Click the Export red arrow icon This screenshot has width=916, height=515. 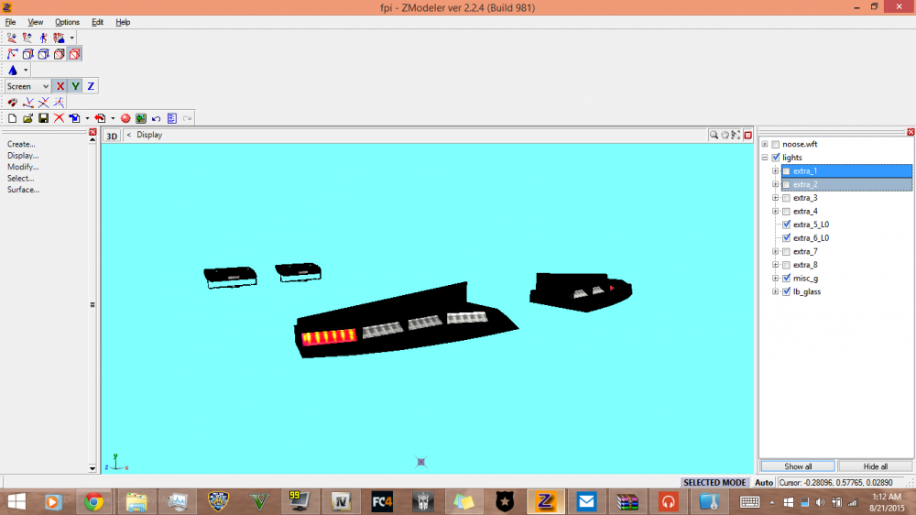(x=100, y=118)
